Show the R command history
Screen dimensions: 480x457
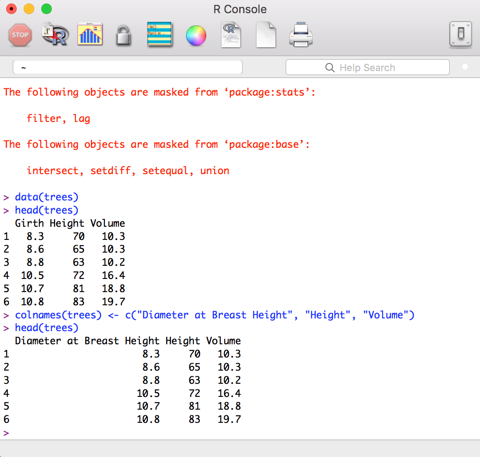pos(160,35)
